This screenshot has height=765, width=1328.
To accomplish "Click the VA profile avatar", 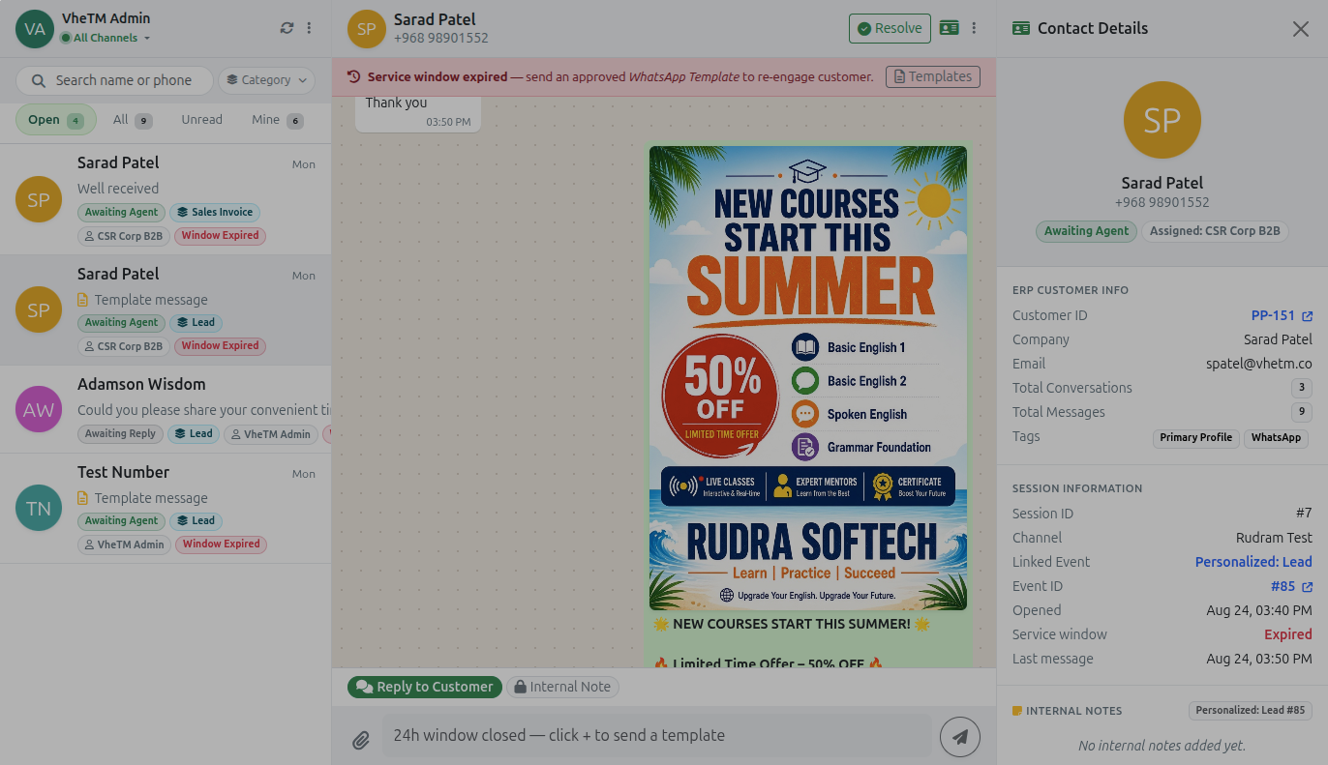I will [x=35, y=28].
